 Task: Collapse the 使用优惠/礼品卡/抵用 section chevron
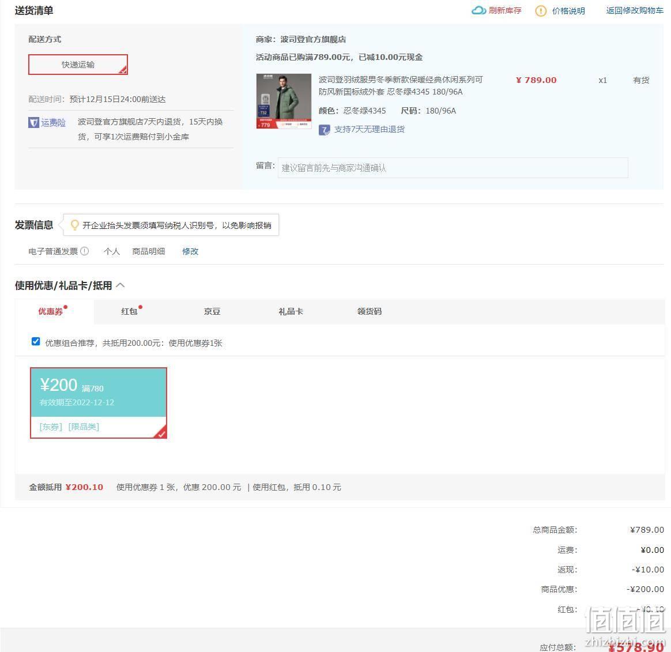click(120, 285)
